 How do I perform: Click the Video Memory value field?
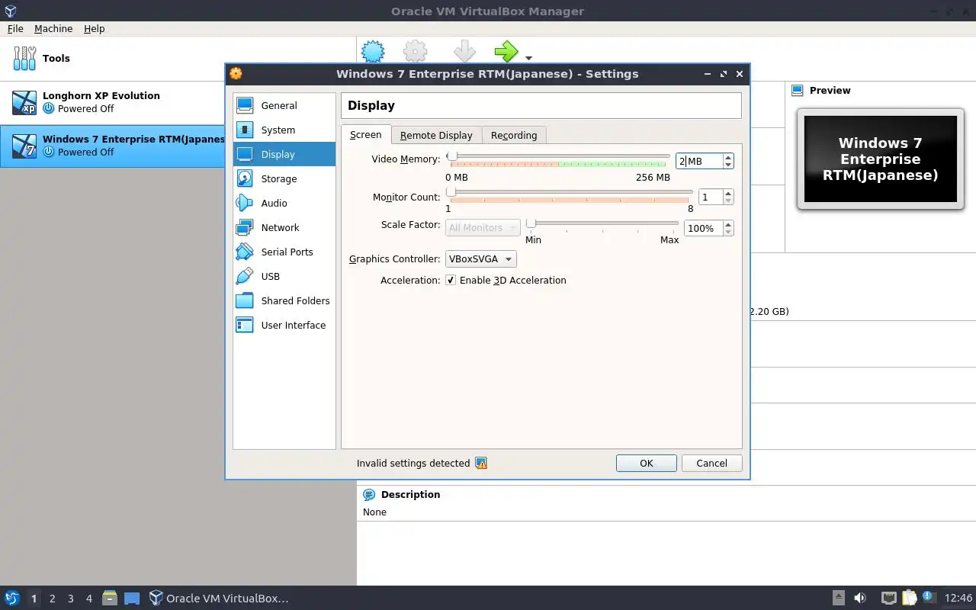coord(699,161)
